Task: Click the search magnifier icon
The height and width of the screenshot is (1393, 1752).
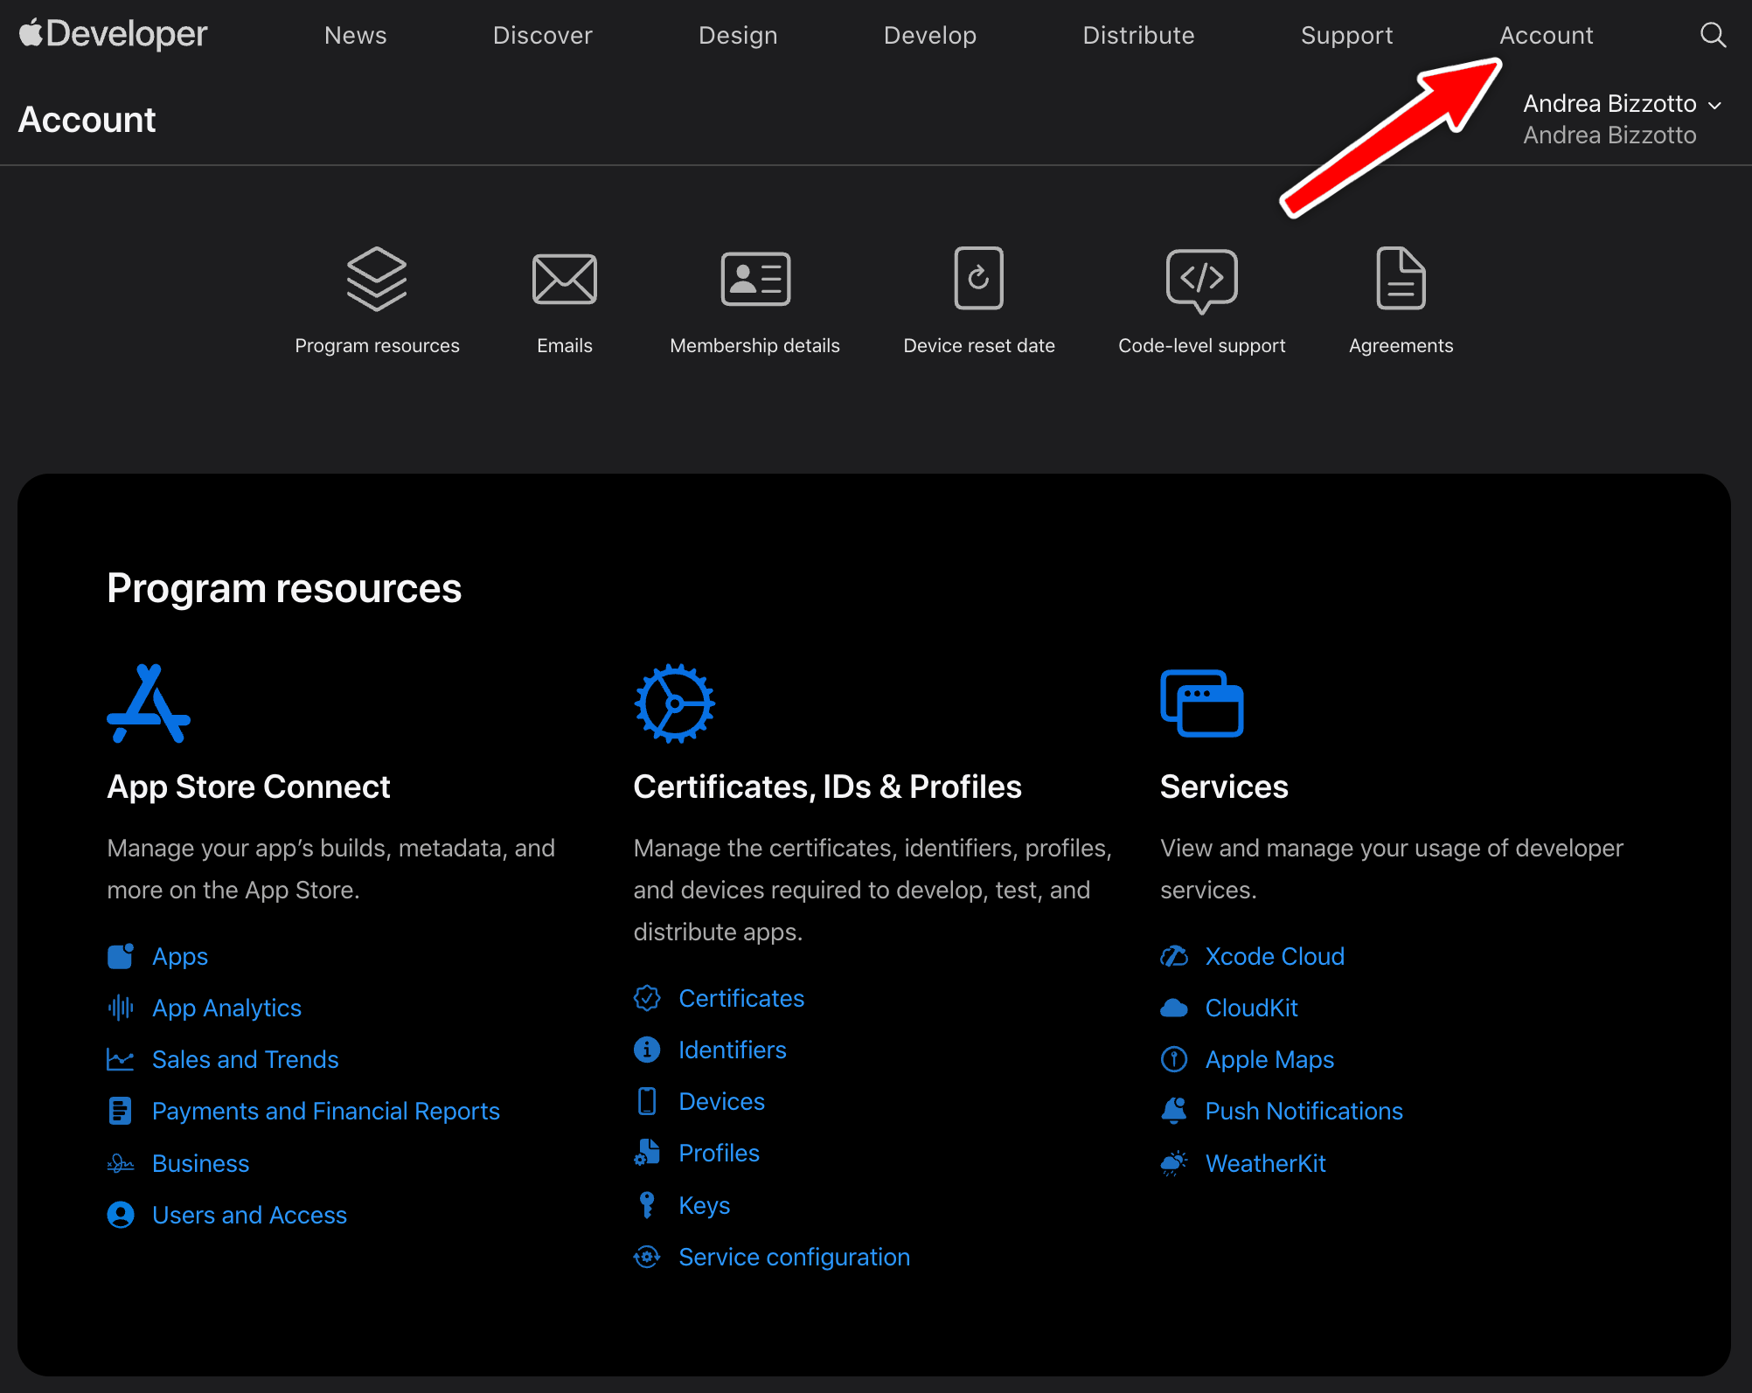Action: pos(1713,35)
